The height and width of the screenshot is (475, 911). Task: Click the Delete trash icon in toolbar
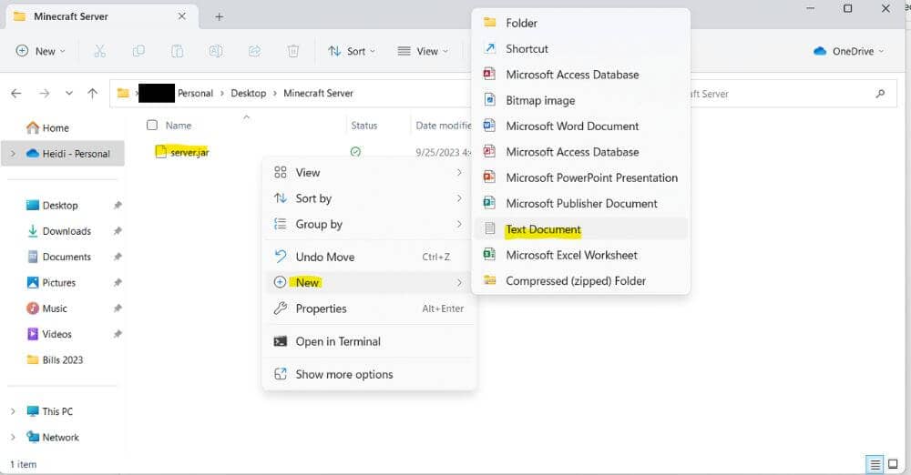pyautogui.click(x=293, y=51)
